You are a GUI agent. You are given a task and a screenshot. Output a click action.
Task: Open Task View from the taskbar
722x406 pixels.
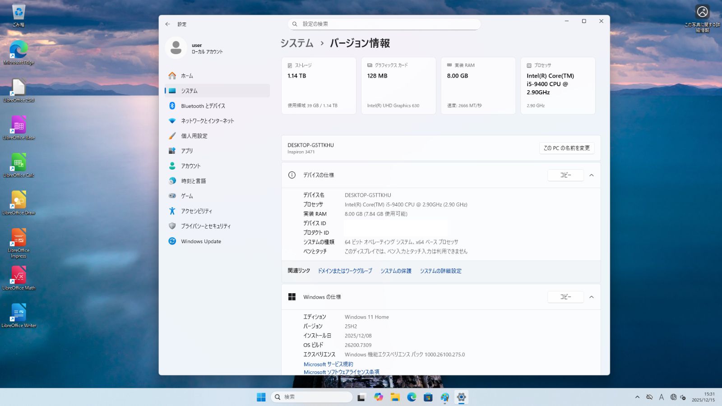click(361, 397)
